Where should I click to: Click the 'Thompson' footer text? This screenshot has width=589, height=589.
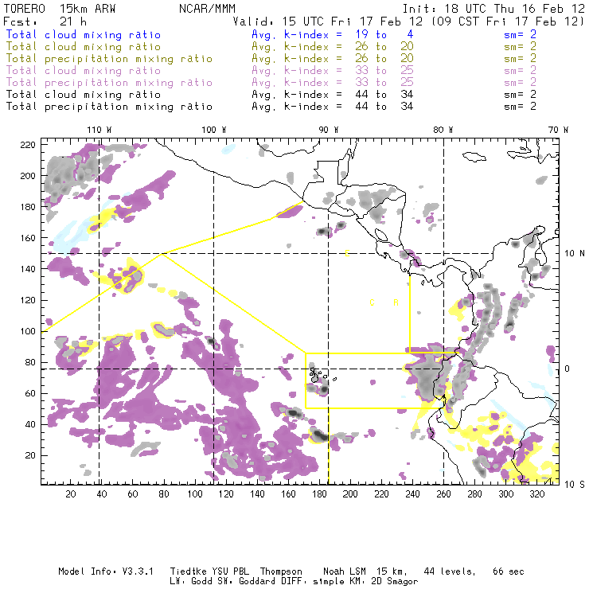click(281, 572)
